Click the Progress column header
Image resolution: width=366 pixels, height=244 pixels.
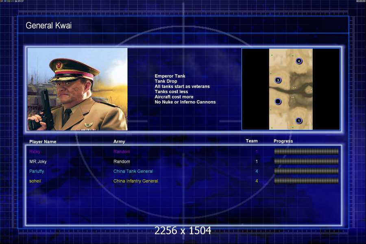tap(283, 141)
